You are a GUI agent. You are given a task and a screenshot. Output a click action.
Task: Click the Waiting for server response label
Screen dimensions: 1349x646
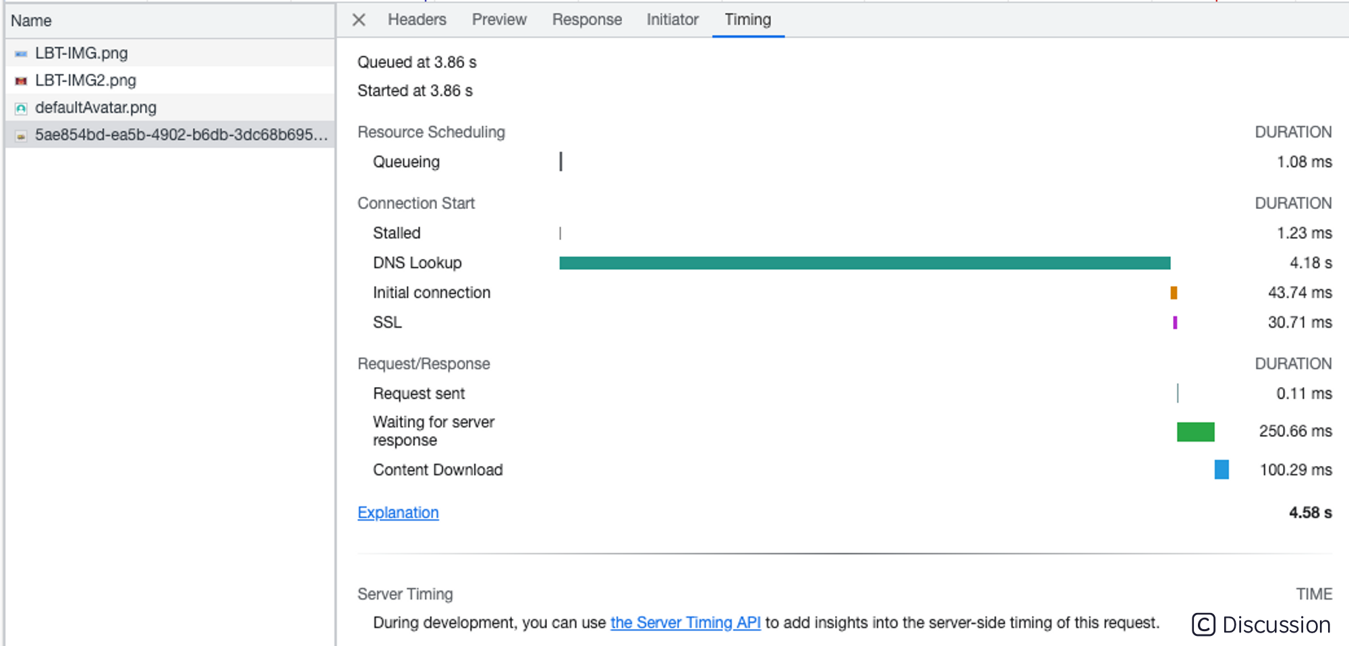(x=434, y=431)
